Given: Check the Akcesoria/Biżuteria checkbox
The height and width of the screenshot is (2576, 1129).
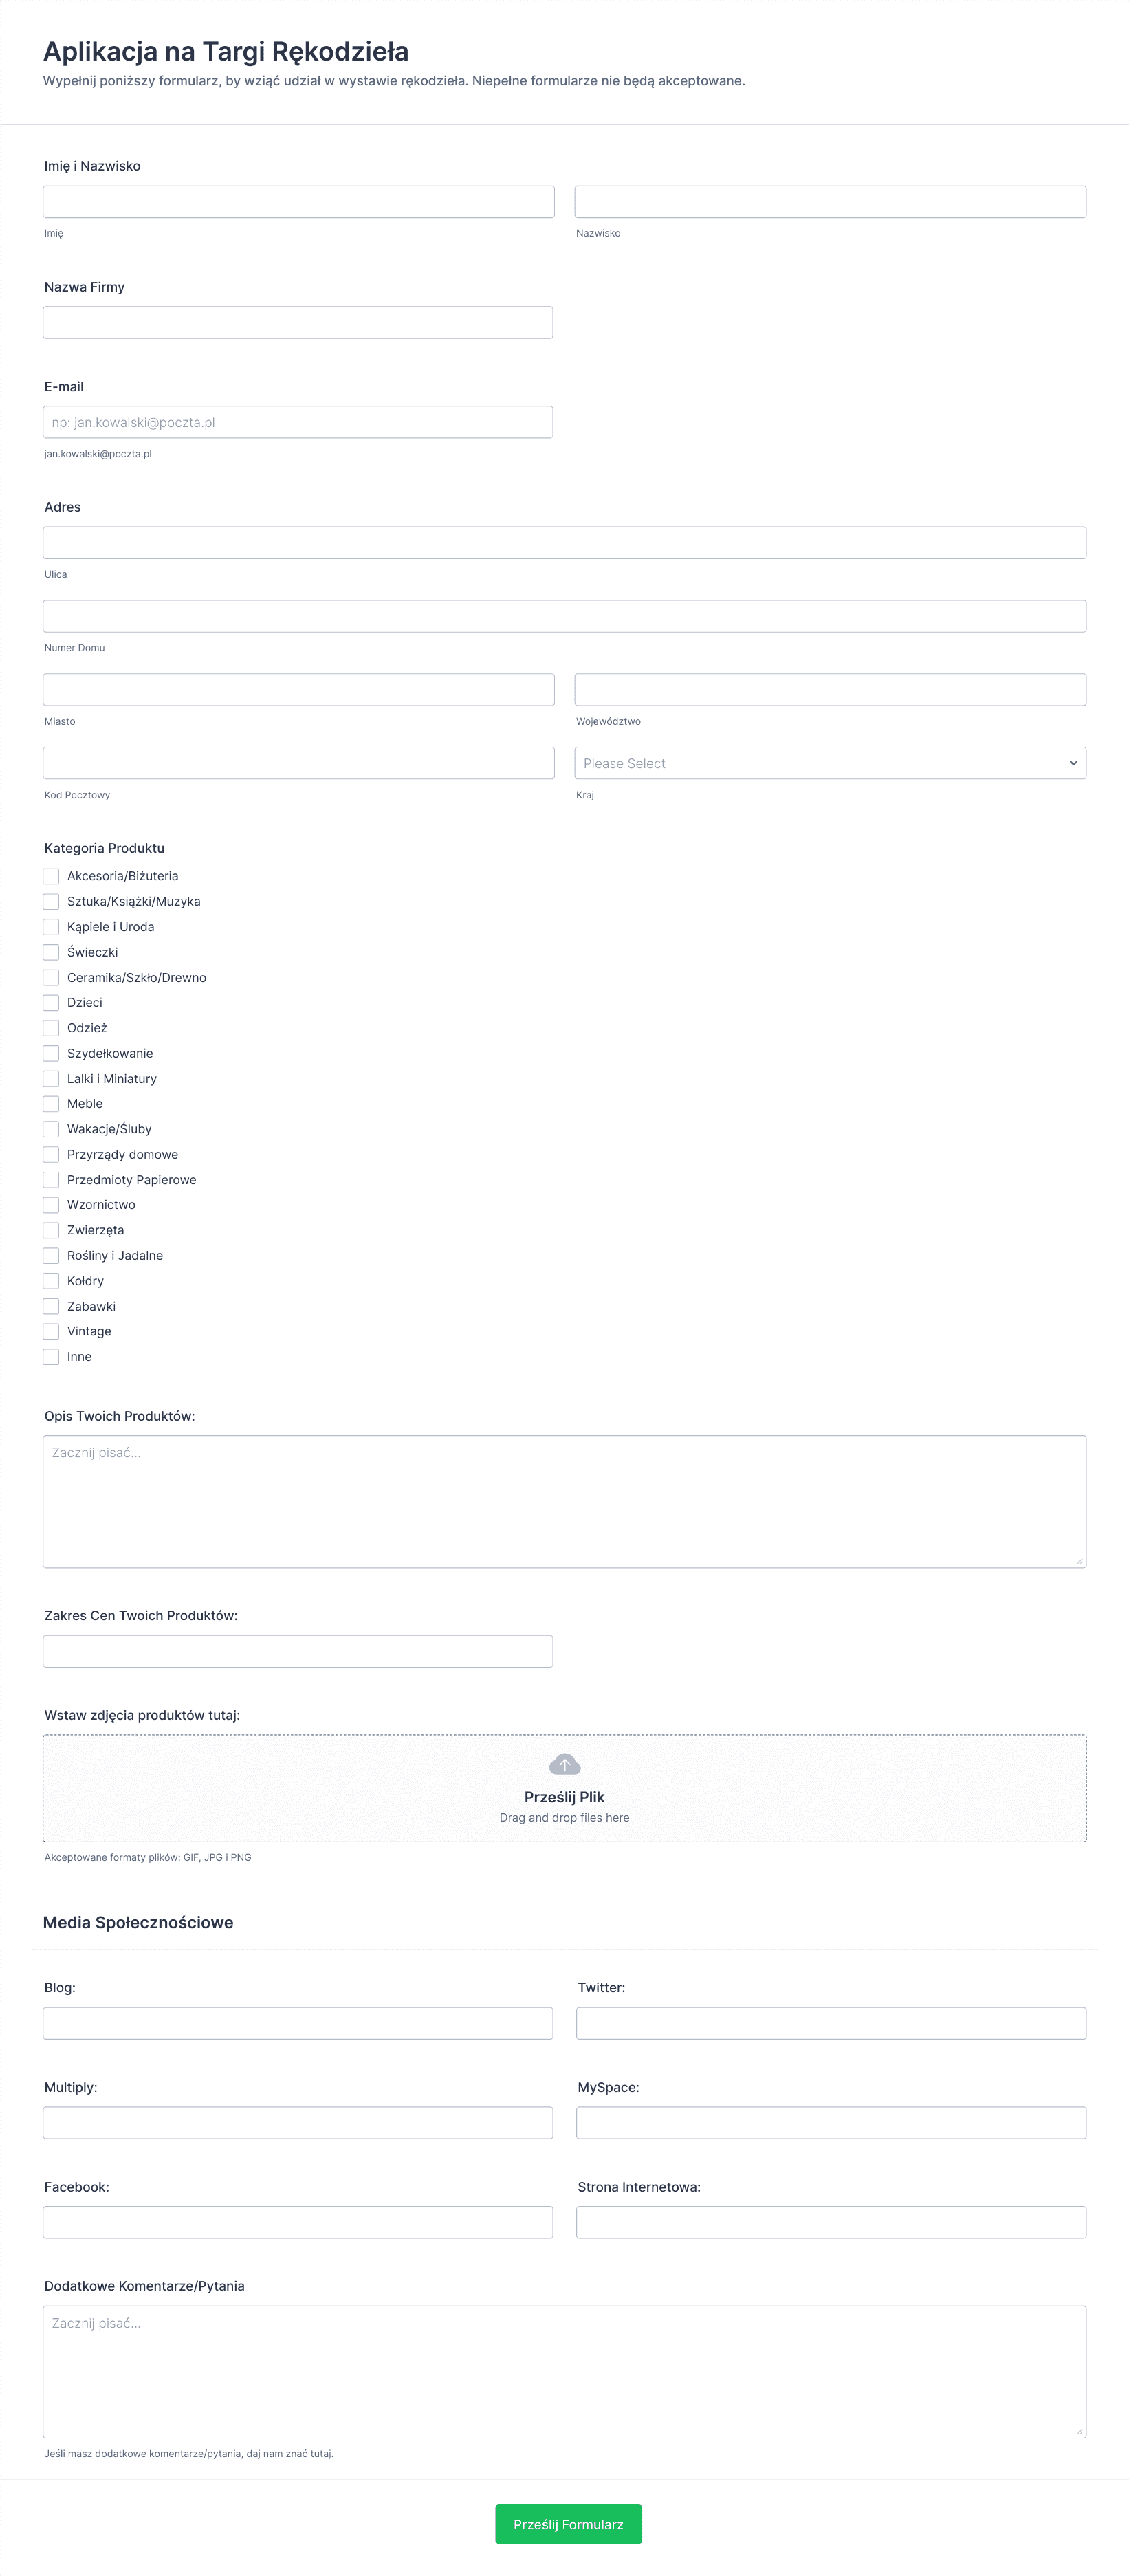Looking at the screenshot, I should pyautogui.click(x=51, y=876).
